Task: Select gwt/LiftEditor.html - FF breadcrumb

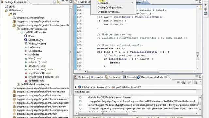Action: 126,87
